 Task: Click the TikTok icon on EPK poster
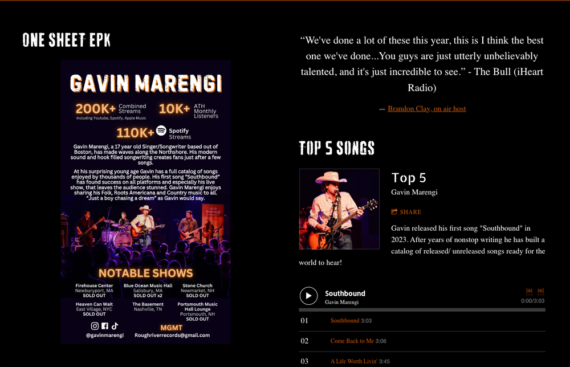tap(115, 326)
